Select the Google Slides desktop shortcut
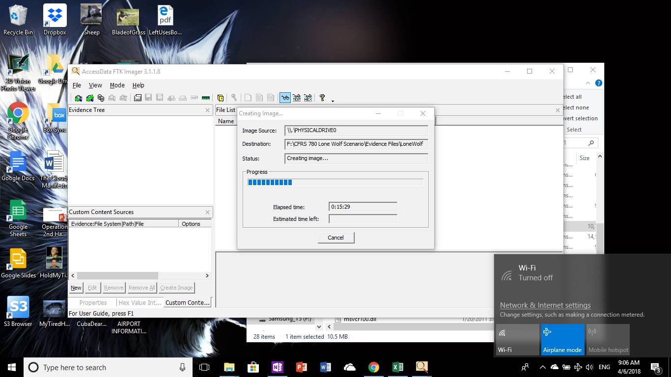671x377 pixels. pos(18,264)
